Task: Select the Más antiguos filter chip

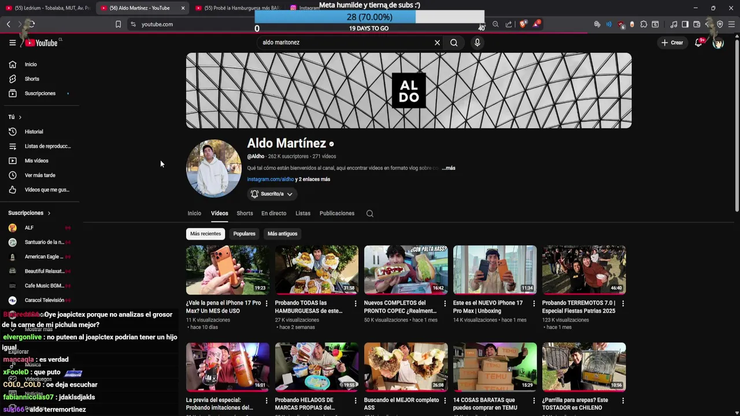Action: (282, 234)
